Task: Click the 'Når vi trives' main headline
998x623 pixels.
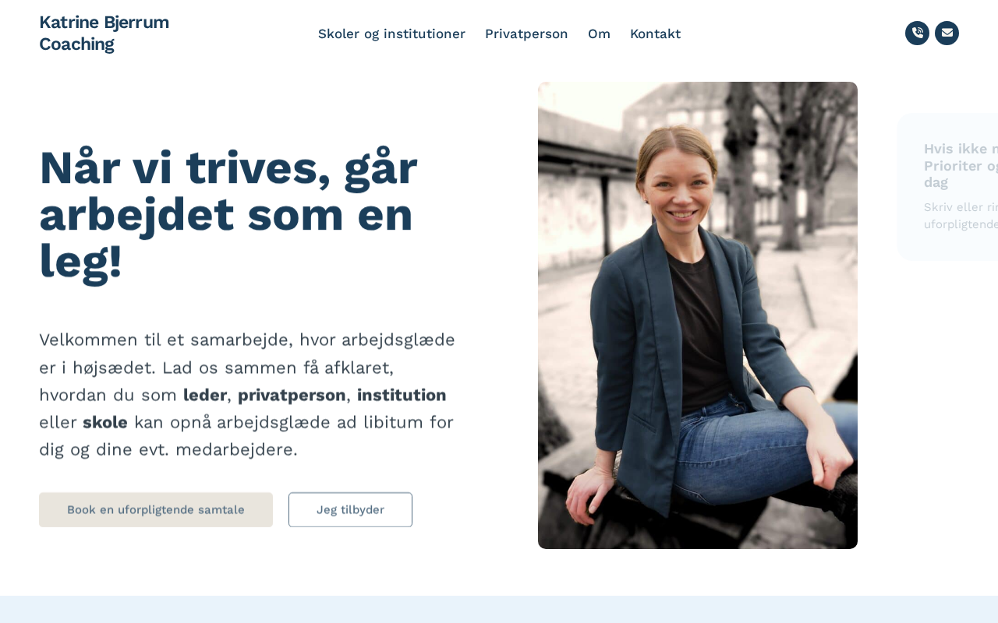Action: tap(228, 214)
